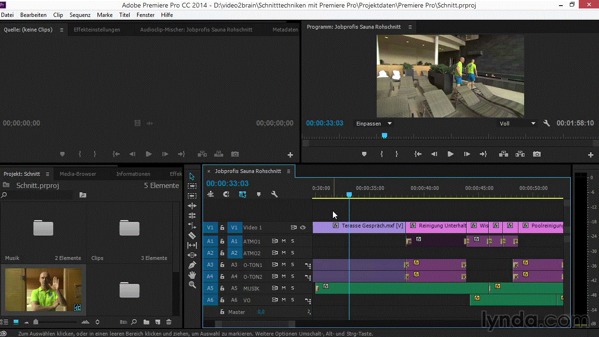Click Program monitor playhead on scrub bar

coord(384,135)
